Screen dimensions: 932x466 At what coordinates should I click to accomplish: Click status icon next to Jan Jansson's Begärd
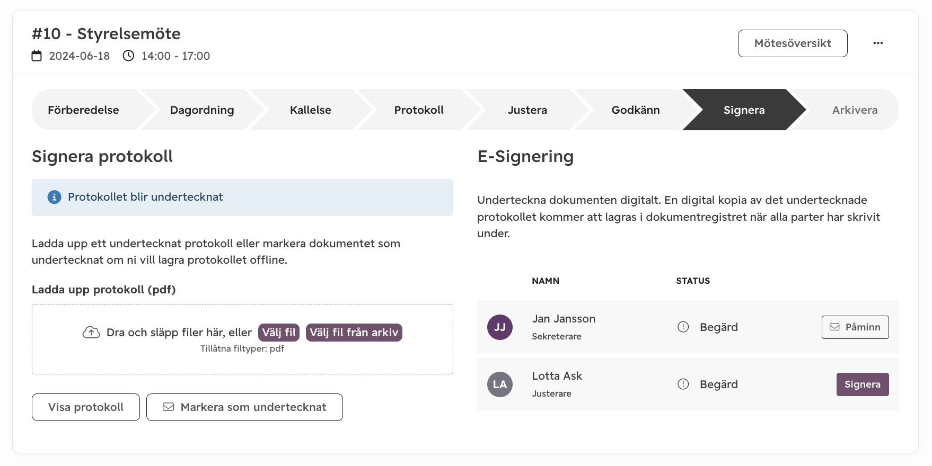tap(683, 327)
